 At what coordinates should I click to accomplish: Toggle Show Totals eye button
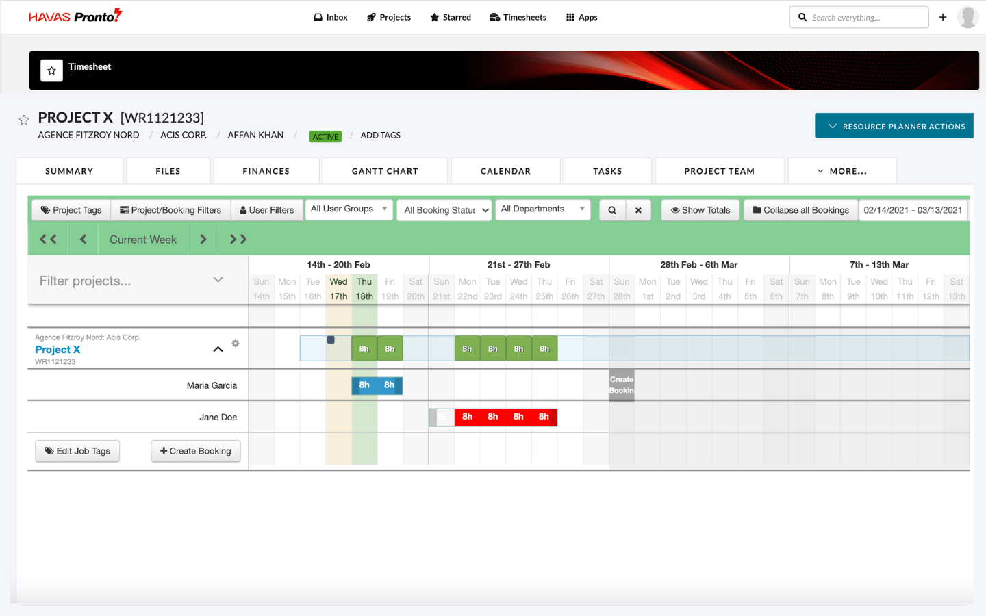[x=700, y=210]
